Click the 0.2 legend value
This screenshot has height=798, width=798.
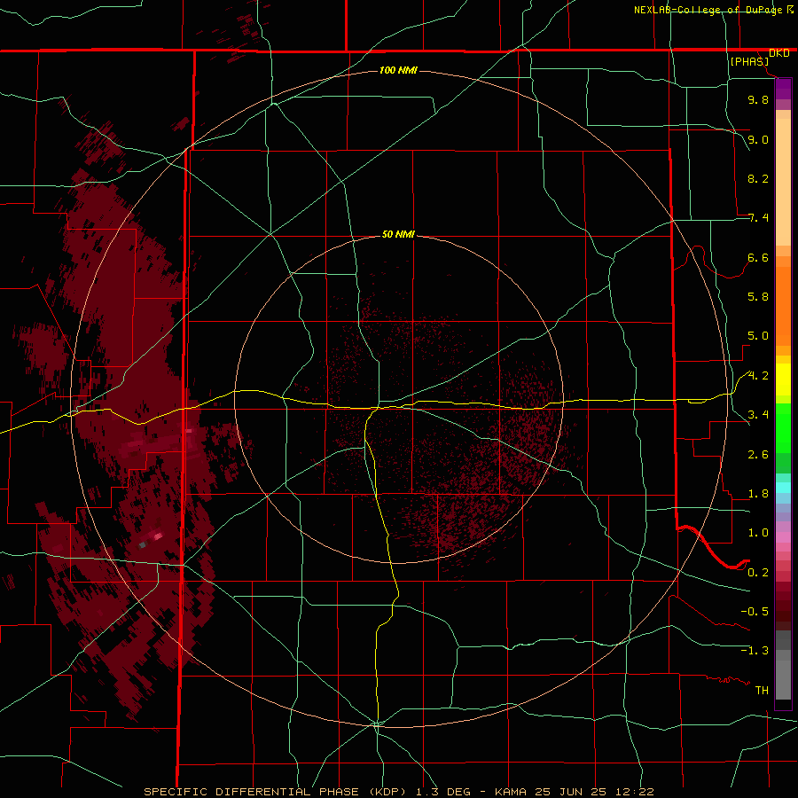[x=758, y=573]
